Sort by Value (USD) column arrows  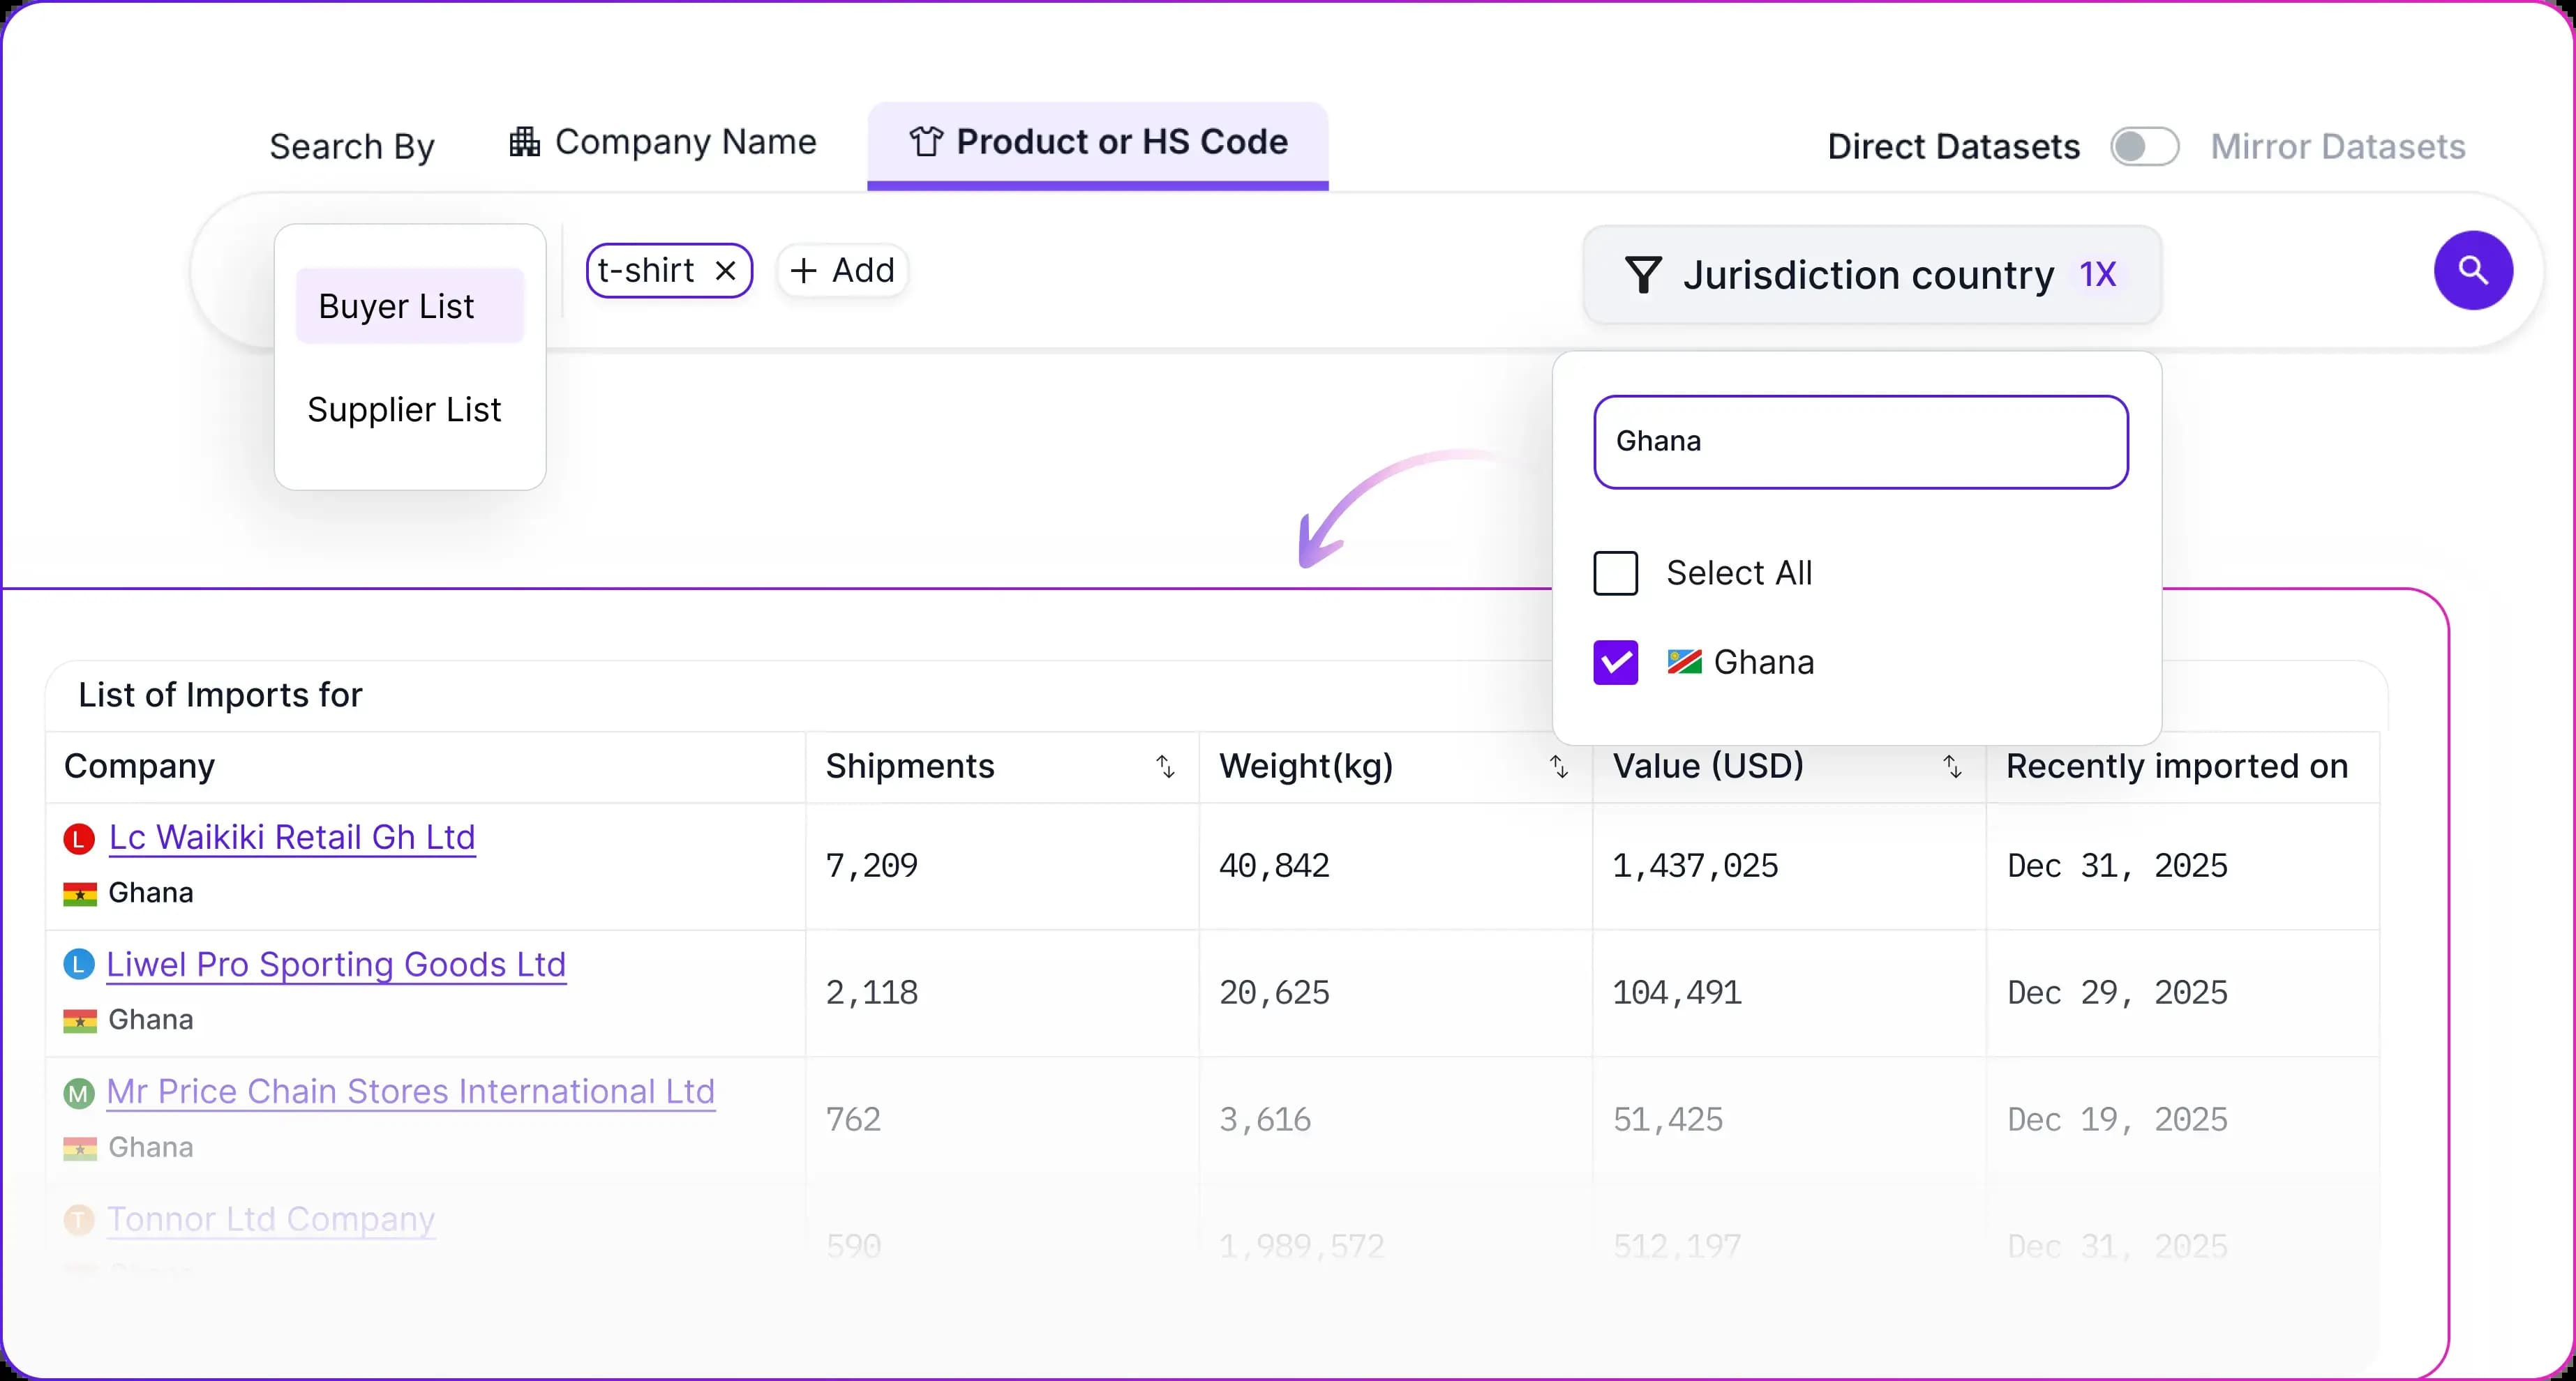pos(1952,767)
